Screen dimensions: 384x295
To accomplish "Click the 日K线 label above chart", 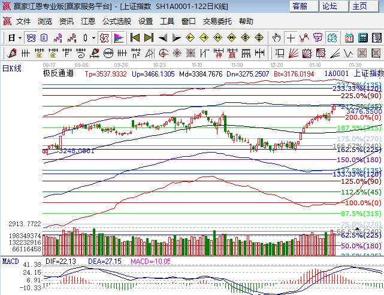I will click(x=12, y=68).
